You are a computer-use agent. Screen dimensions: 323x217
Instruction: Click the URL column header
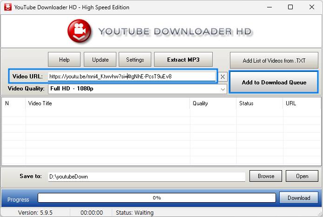pyautogui.click(x=302, y=103)
